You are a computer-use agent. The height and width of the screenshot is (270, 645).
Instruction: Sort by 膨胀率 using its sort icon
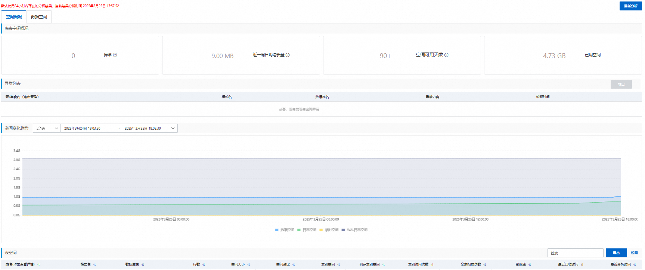[x=530, y=265]
